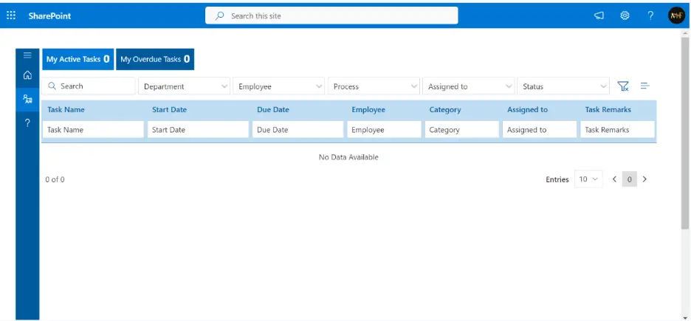The height and width of the screenshot is (321, 691).
Task: Go to Home in the sidebar
Action: pos(27,75)
